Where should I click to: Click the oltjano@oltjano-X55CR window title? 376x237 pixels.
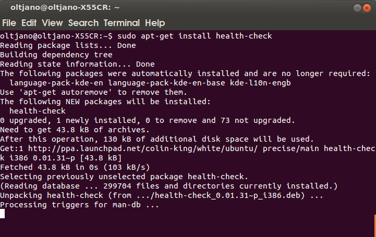[65, 7]
